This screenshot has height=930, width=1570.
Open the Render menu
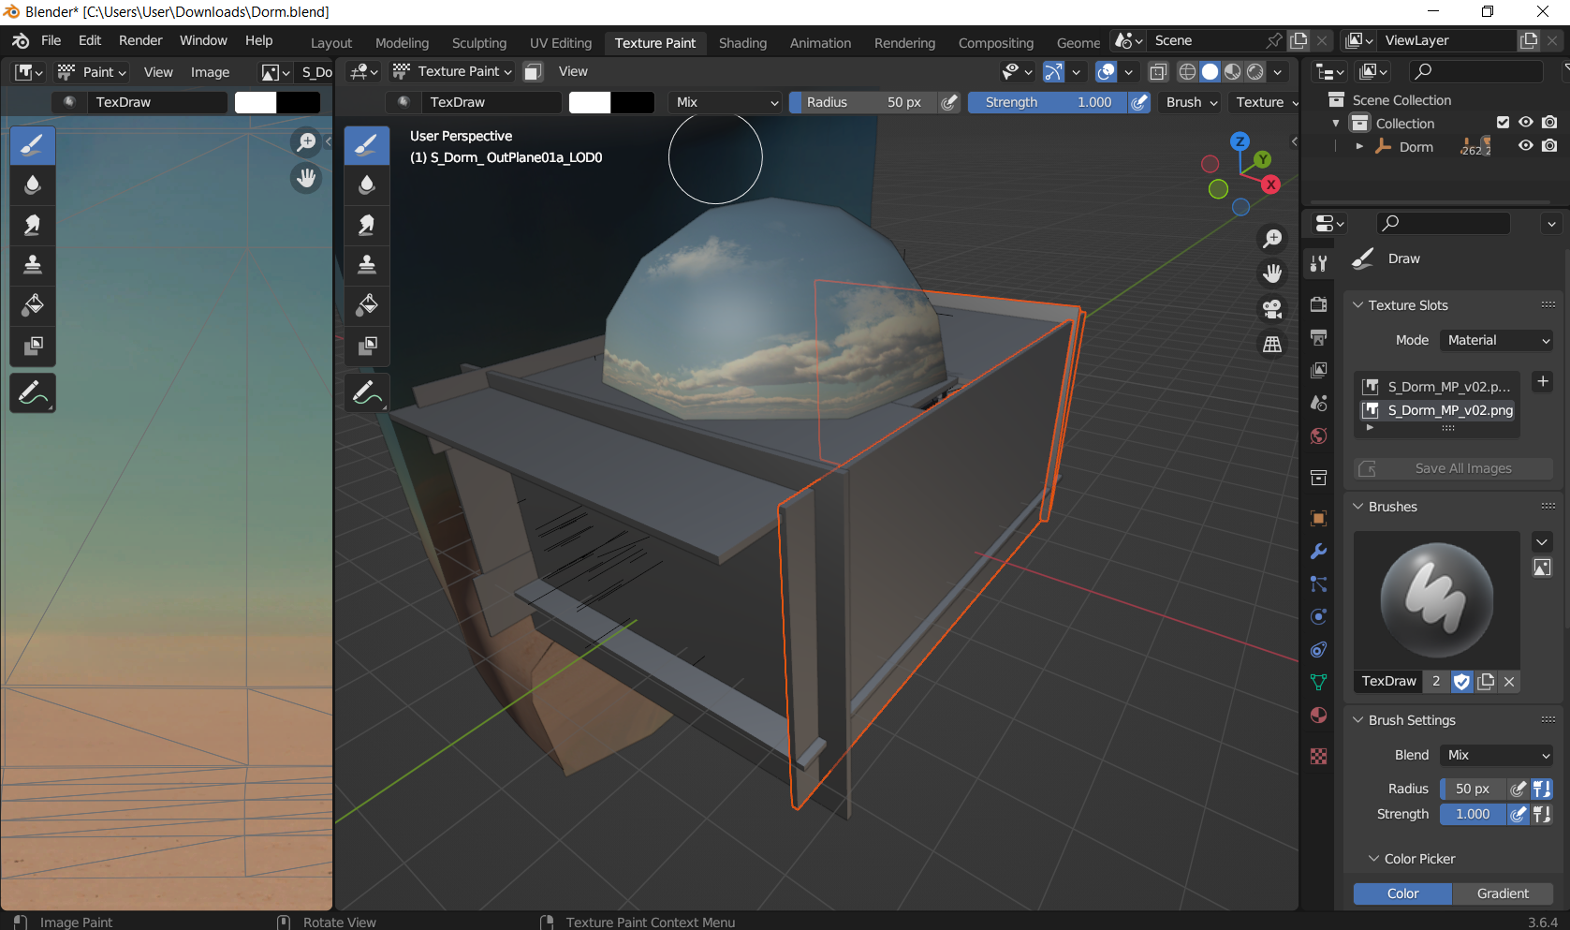click(x=140, y=40)
